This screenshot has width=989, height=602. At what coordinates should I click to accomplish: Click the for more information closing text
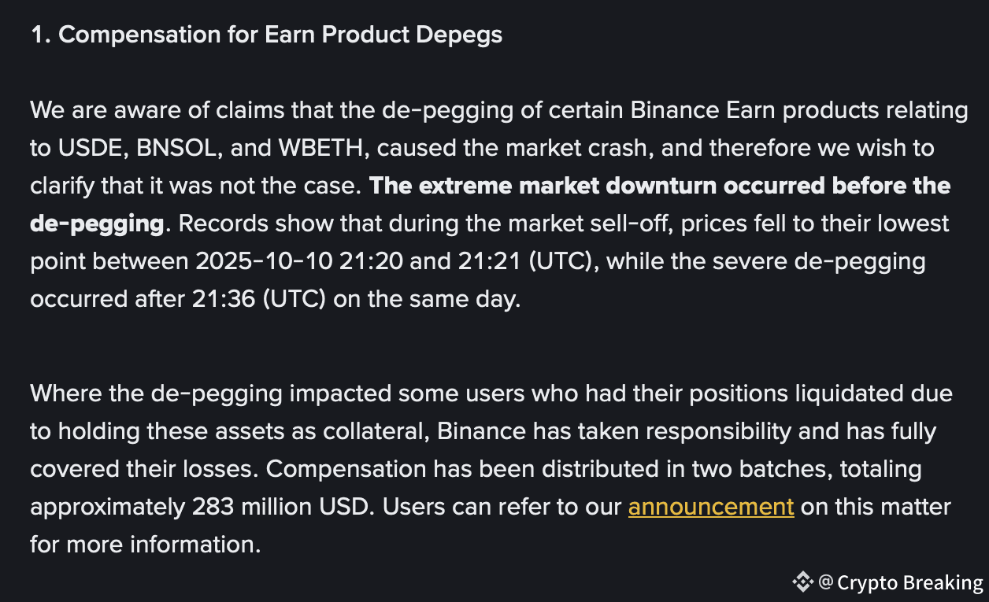pos(145,545)
